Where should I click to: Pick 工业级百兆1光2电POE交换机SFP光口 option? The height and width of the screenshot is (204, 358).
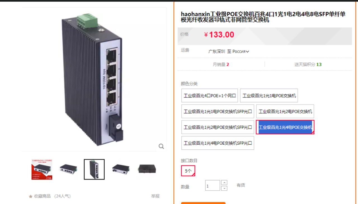click(x=218, y=127)
